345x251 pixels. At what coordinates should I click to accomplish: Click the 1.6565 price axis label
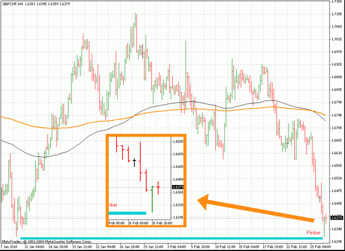click(x=336, y=166)
